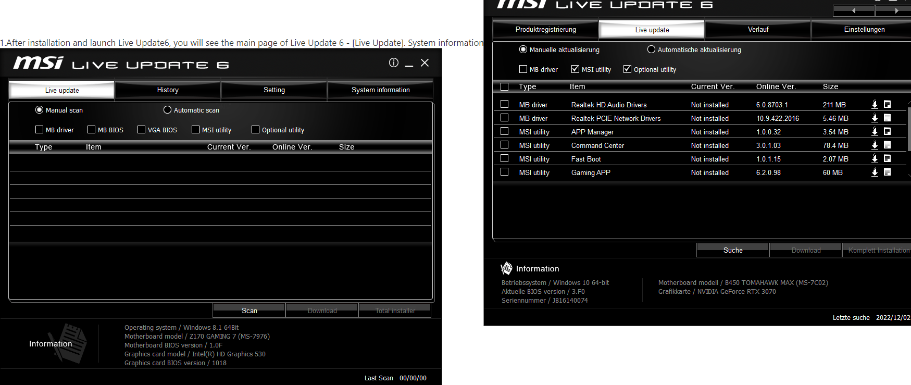911x385 pixels.
Task: Switch to Live update tab in right window
Action: pyautogui.click(x=652, y=30)
